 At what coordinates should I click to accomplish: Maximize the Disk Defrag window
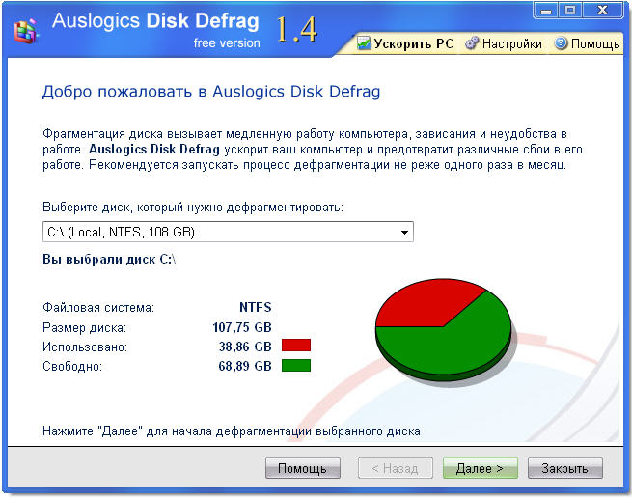(570, 11)
